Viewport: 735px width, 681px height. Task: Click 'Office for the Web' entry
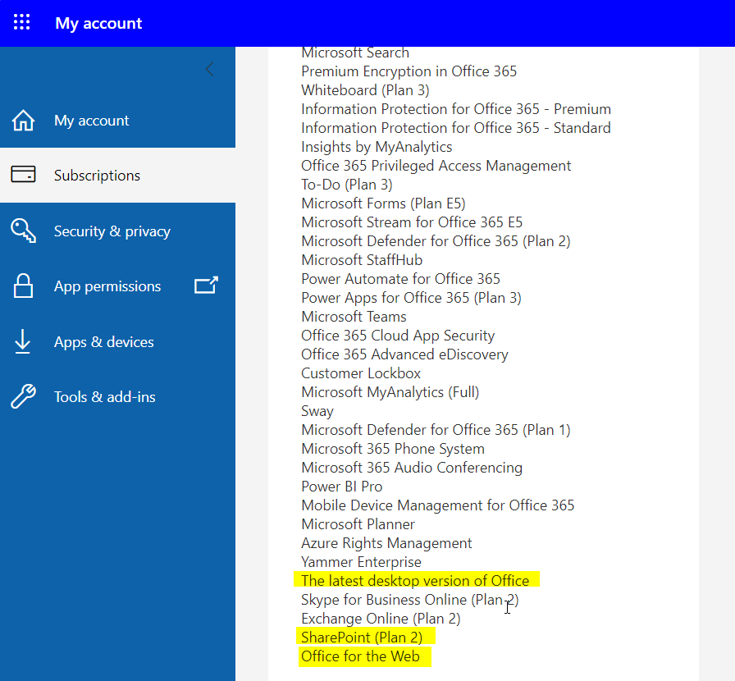coord(360,656)
